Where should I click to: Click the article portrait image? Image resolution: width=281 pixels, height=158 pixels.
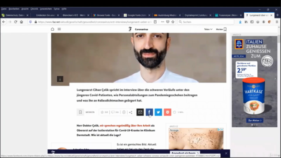click(139, 57)
